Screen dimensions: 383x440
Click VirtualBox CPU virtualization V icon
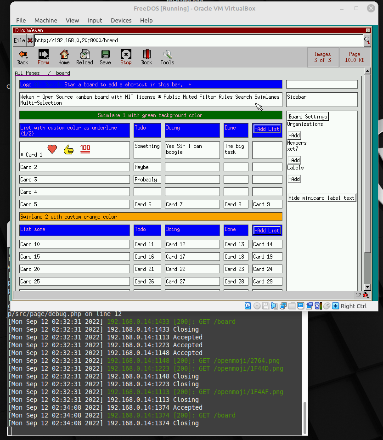[318, 306]
